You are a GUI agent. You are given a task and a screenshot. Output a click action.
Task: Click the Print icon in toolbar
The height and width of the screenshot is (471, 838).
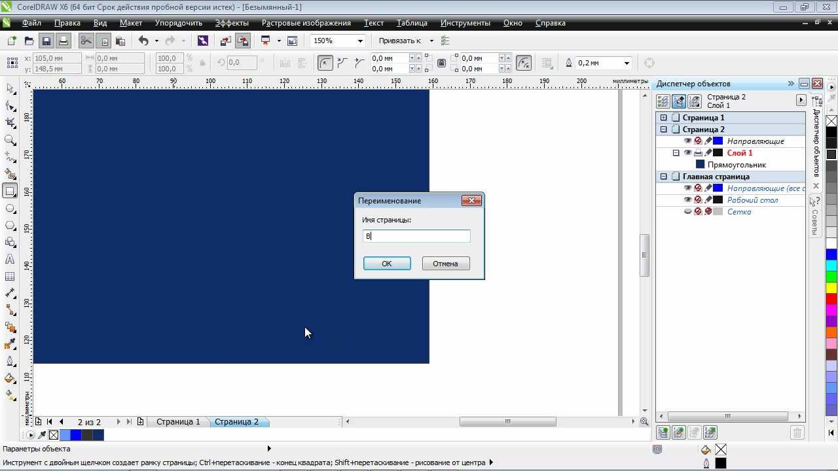[63, 41]
